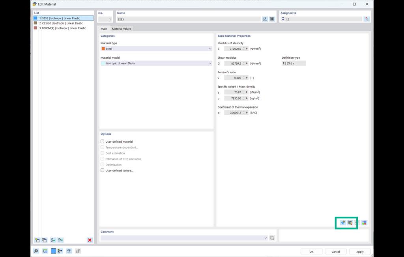Enable the User-defined material checkbox
The height and width of the screenshot is (257, 404).
pos(102,142)
